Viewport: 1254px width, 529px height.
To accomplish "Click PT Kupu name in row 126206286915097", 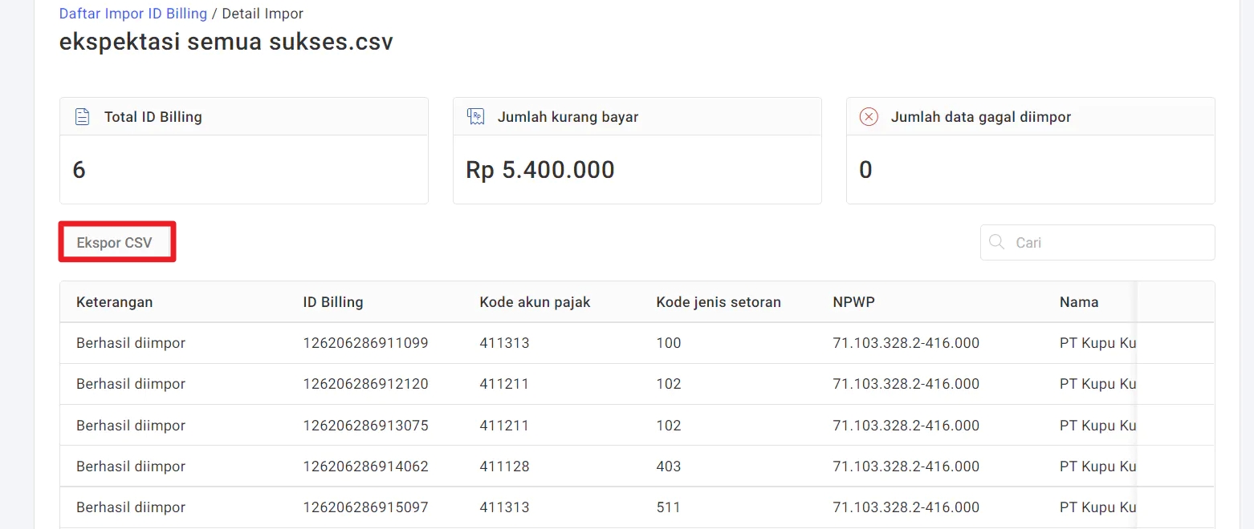I will [1097, 507].
